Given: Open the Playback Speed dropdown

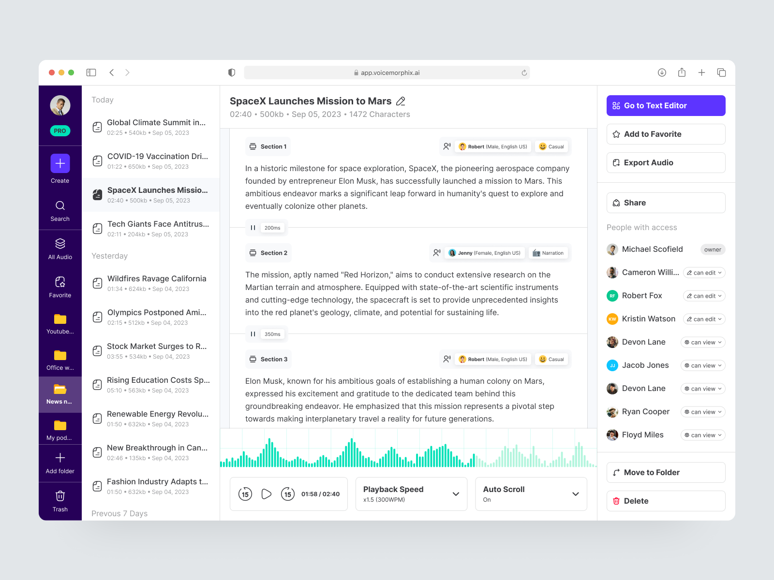Looking at the screenshot, I should (411, 493).
